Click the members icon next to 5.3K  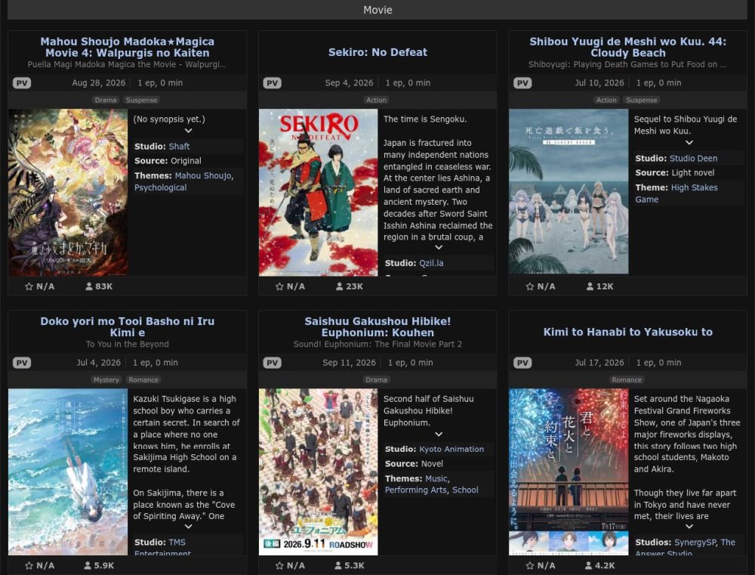click(338, 565)
